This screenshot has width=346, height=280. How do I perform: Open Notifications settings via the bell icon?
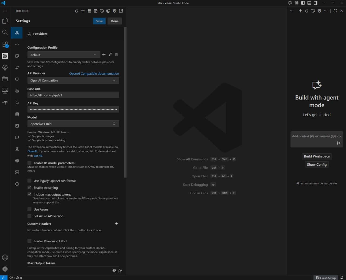(17, 103)
